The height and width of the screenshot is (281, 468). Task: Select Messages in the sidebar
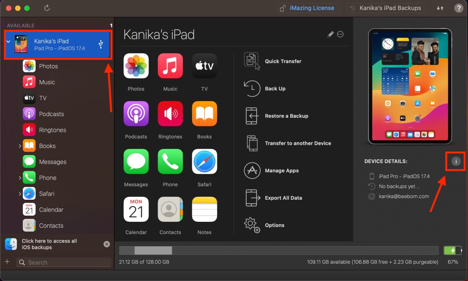point(53,161)
